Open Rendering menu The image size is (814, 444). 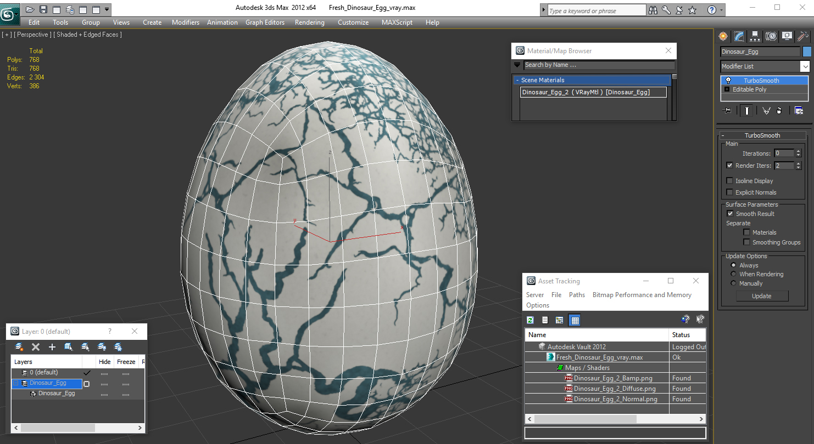310,22
